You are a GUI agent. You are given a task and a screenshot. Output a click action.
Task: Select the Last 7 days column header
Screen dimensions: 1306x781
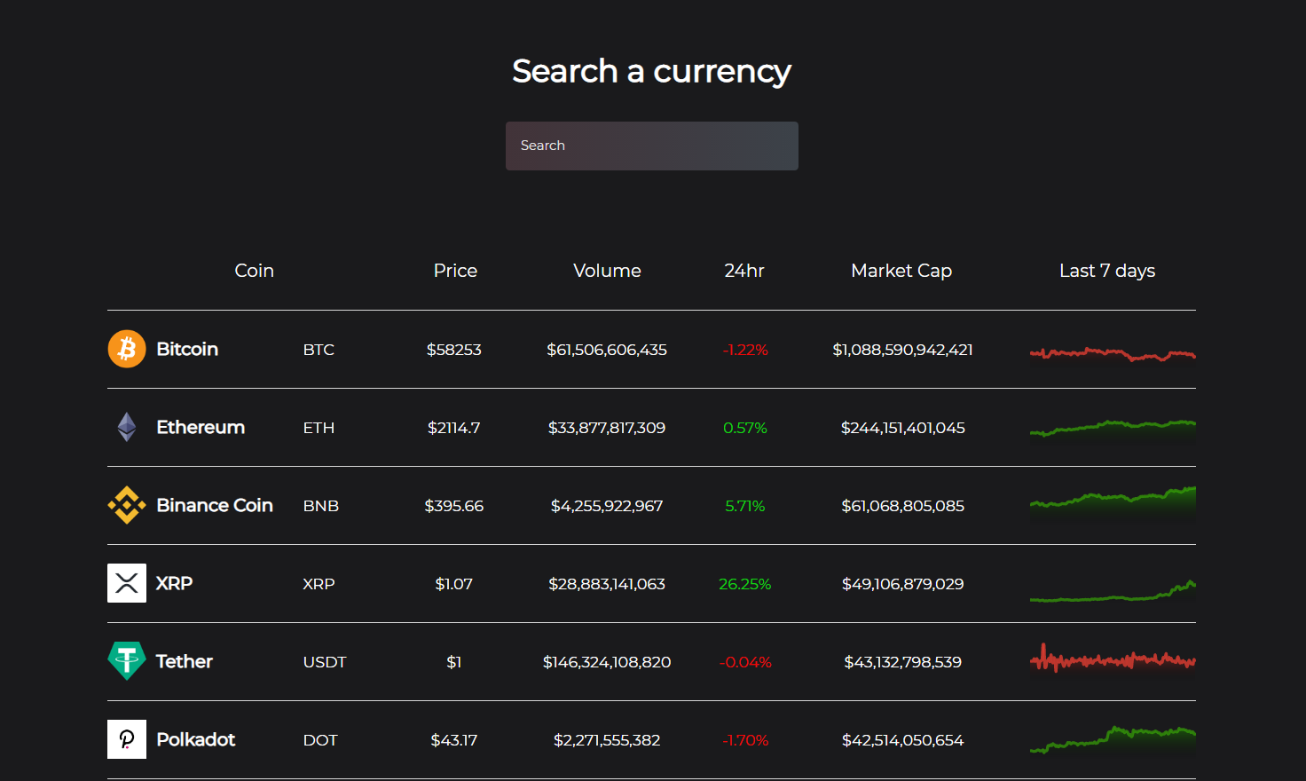[x=1107, y=271]
